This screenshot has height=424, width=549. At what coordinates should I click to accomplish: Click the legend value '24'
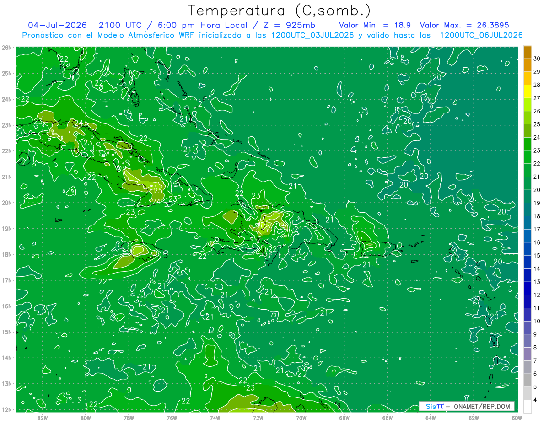pos(537,137)
